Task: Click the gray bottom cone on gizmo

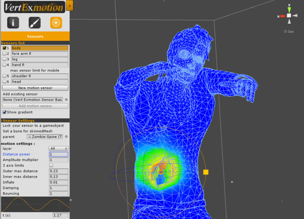Action: (289, 21)
